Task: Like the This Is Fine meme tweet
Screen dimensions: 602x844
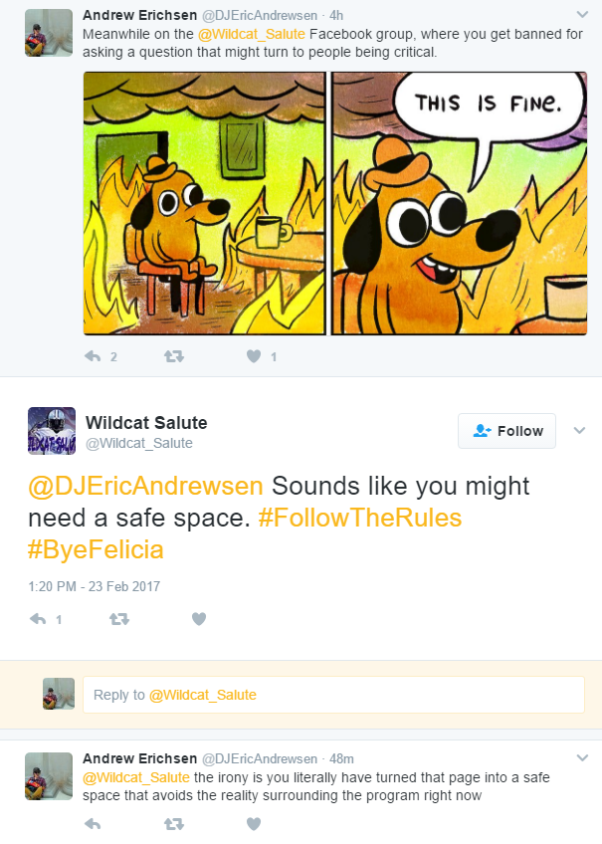Action: click(254, 356)
